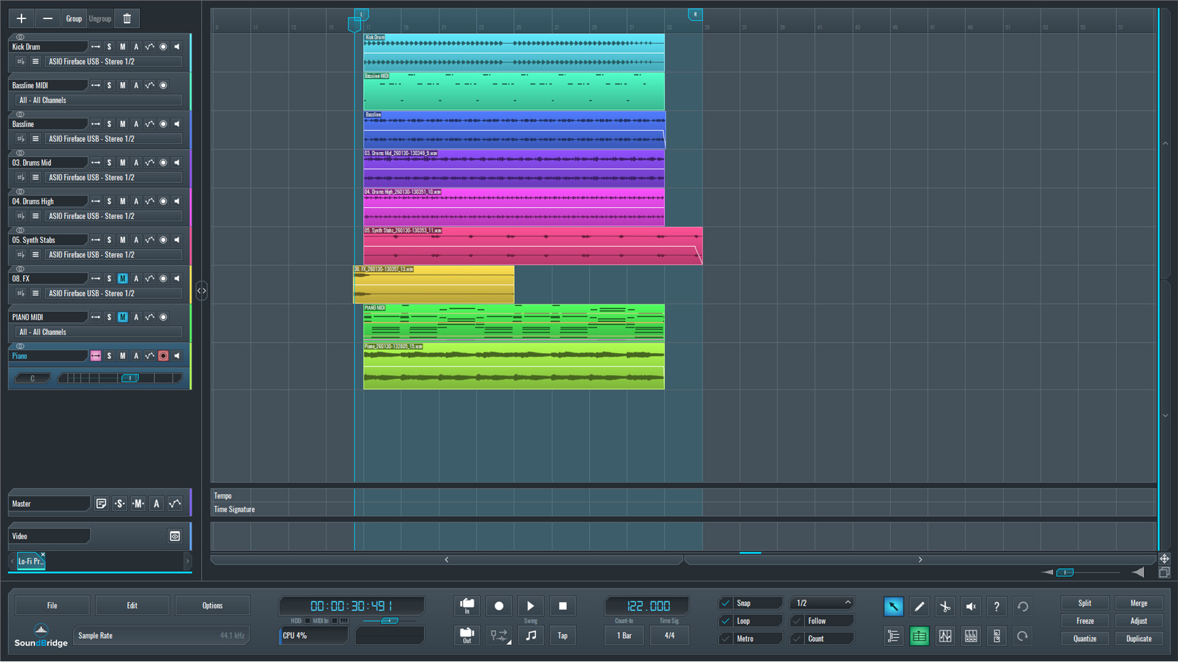Open the 1/2 snap value dropdown
Viewport: 1178px width, 662px height.
822,603
